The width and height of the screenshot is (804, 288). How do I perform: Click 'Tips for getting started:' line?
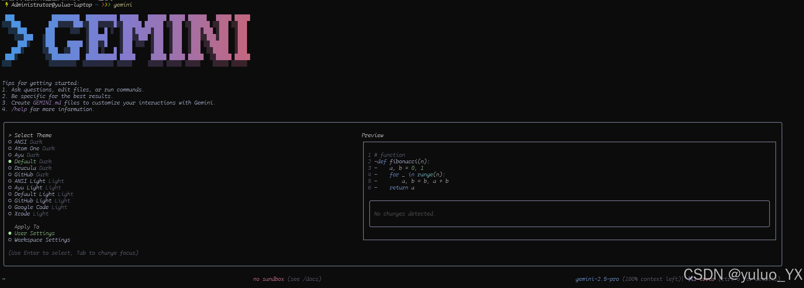[x=41, y=83]
